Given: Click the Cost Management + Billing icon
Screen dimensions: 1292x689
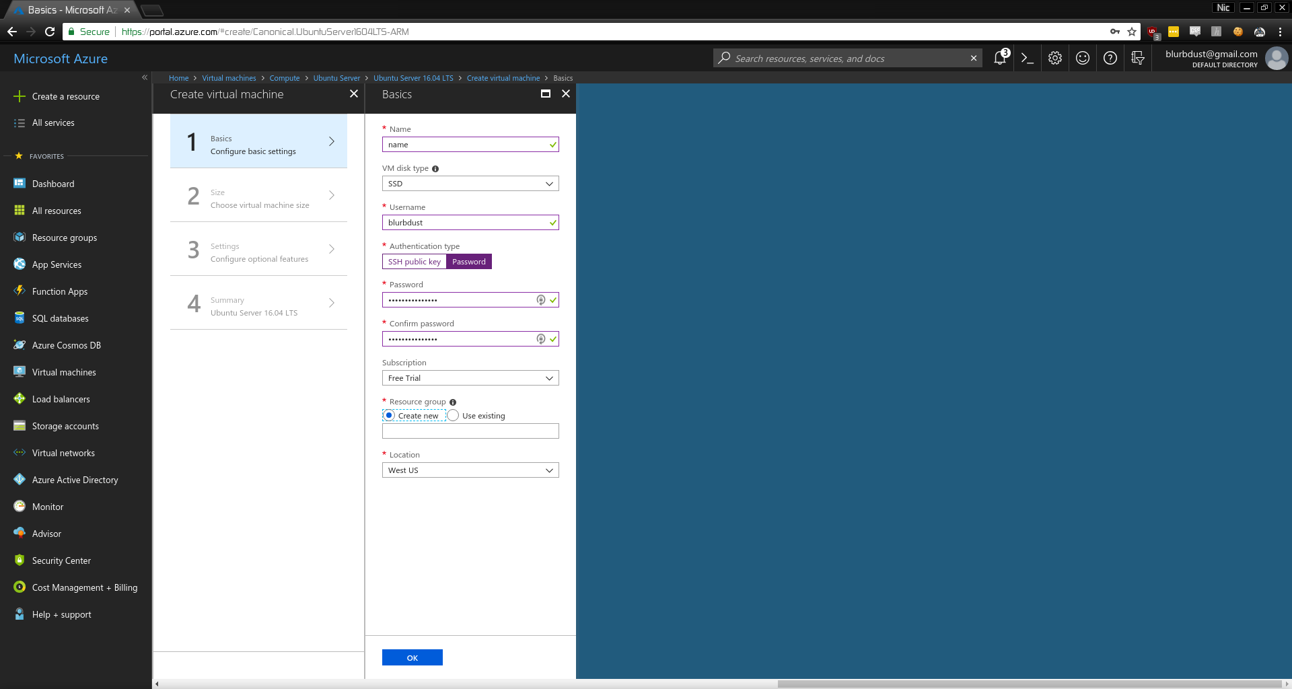Looking at the screenshot, I should point(20,587).
